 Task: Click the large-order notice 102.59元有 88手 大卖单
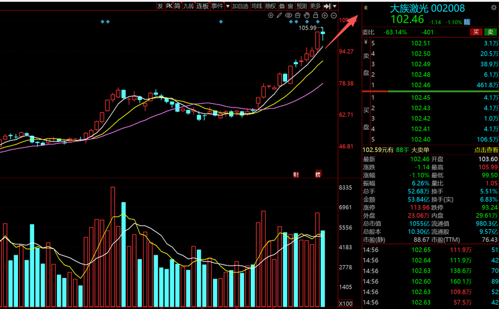396,150
